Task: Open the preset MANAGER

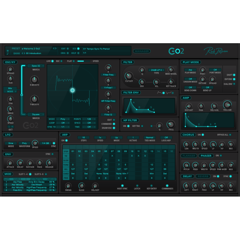Action: point(142,51)
